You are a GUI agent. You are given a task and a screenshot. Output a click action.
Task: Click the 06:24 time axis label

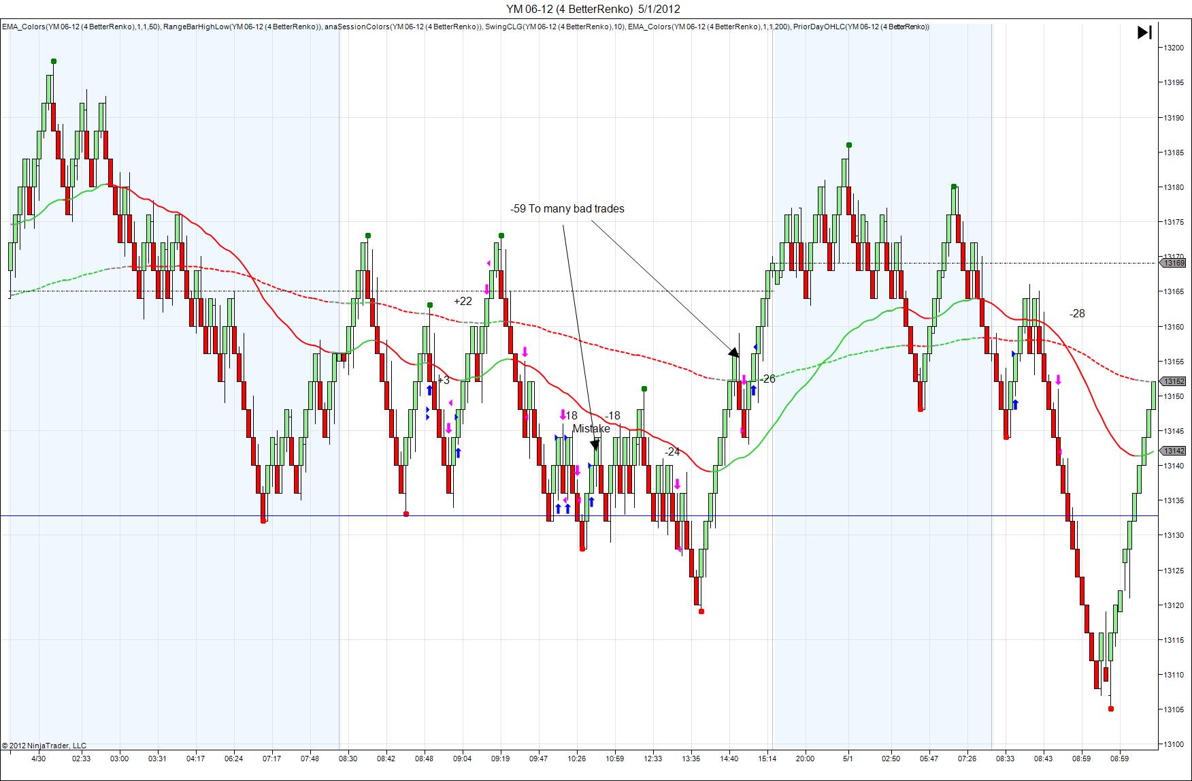pos(233,759)
